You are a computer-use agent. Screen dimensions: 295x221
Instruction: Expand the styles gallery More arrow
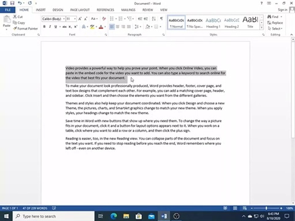point(262,28)
